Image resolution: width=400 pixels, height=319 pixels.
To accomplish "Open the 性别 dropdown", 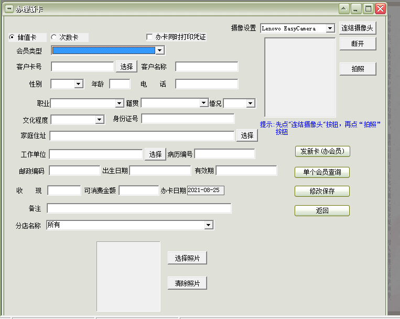I will [x=79, y=84].
